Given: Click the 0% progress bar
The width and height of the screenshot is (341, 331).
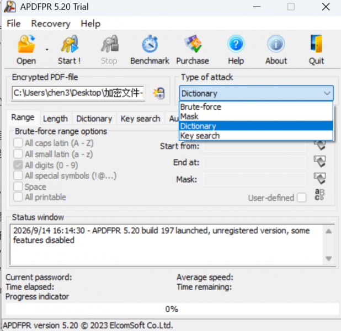Looking at the screenshot, I should tap(172, 309).
